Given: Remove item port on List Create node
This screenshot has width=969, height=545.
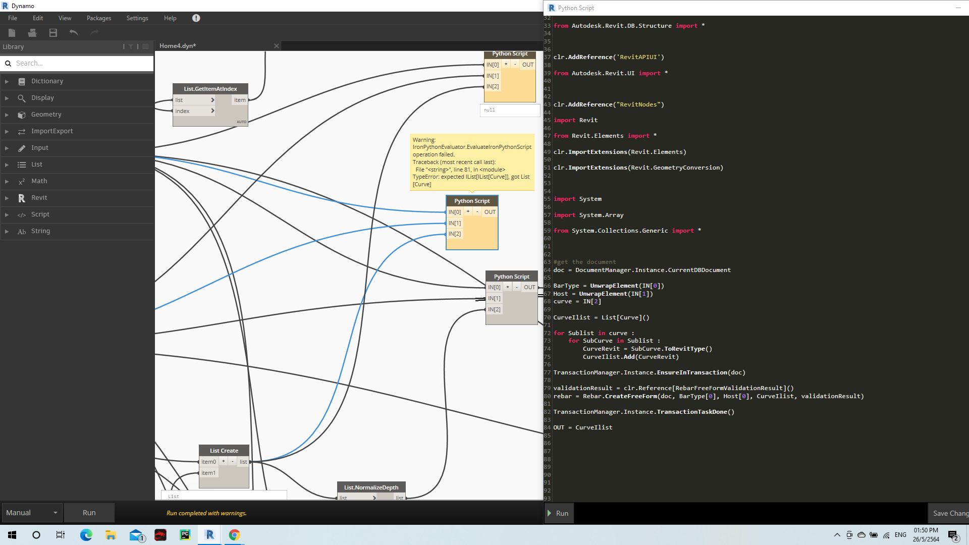Looking at the screenshot, I should coord(233,461).
